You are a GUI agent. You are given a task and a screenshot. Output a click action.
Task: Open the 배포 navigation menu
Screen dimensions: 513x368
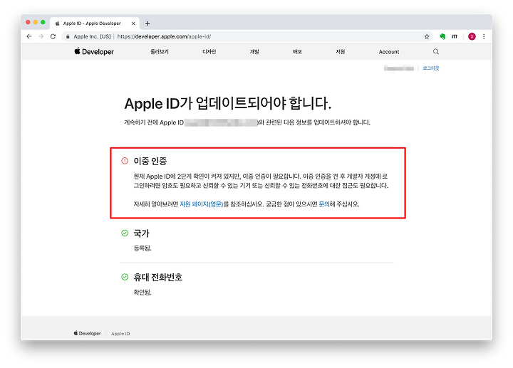coord(297,52)
